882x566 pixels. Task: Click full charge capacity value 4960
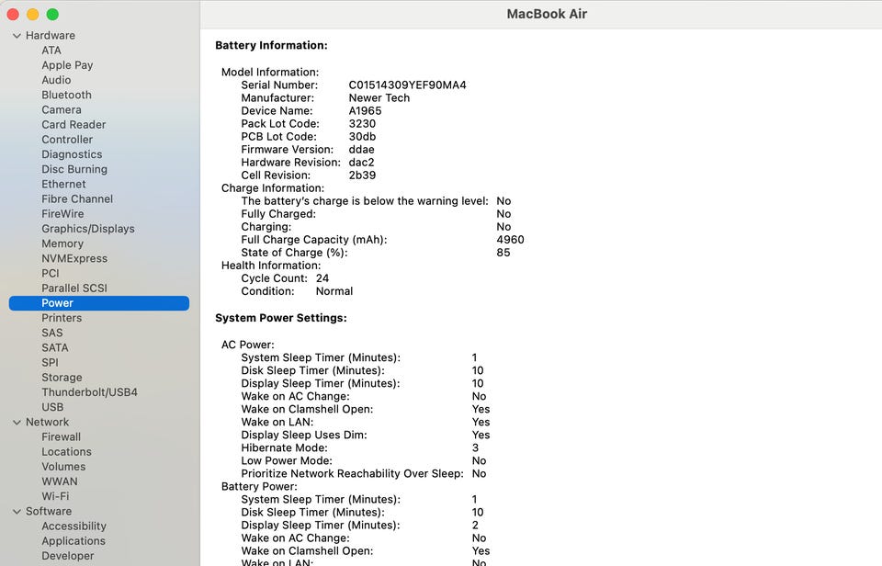tap(510, 240)
